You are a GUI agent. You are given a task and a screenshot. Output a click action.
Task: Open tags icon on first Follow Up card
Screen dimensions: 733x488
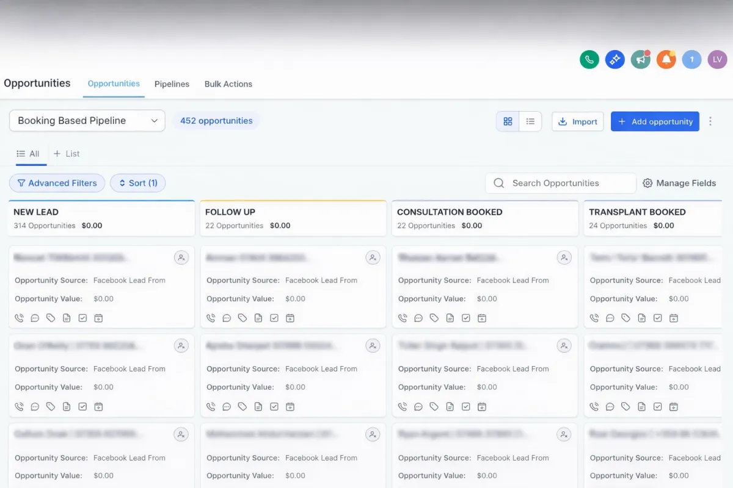pos(243,318)
